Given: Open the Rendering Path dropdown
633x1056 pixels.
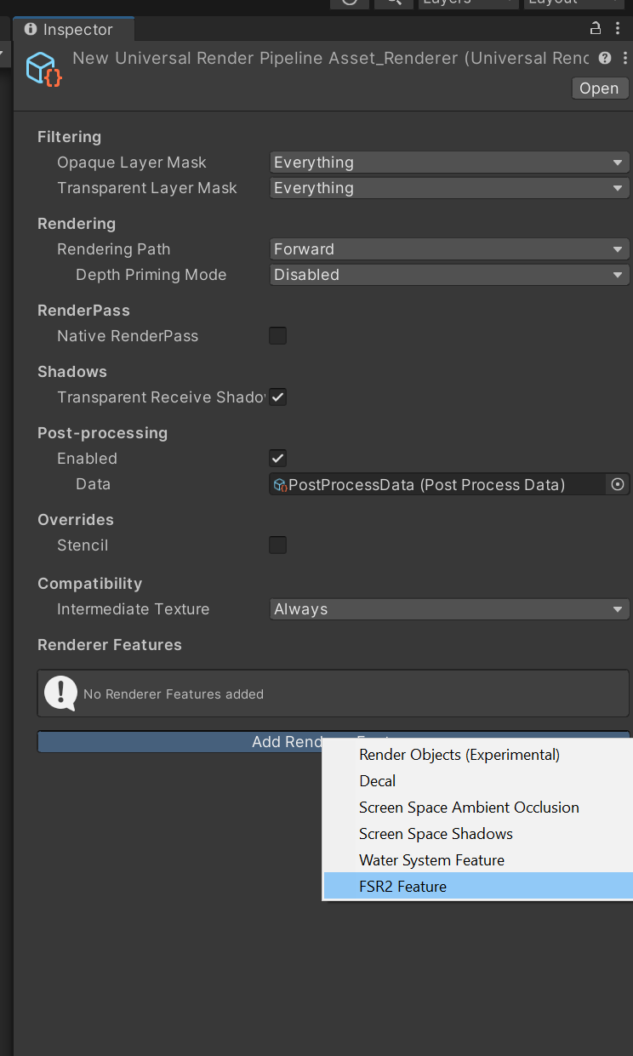Looking at the screenshot, I should coord(449,249).
